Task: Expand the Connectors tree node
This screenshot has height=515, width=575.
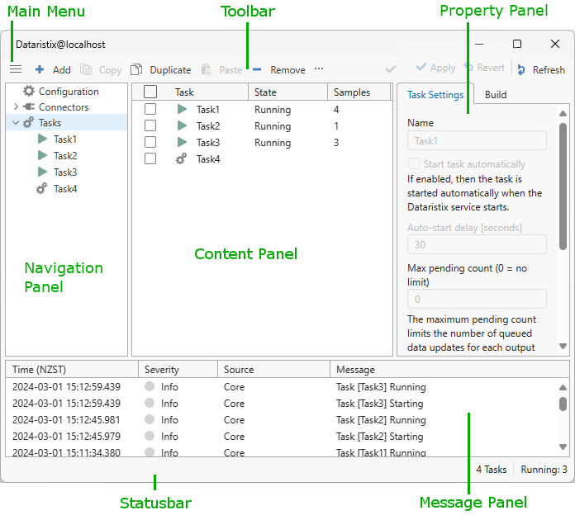Action: click(16, 107)
